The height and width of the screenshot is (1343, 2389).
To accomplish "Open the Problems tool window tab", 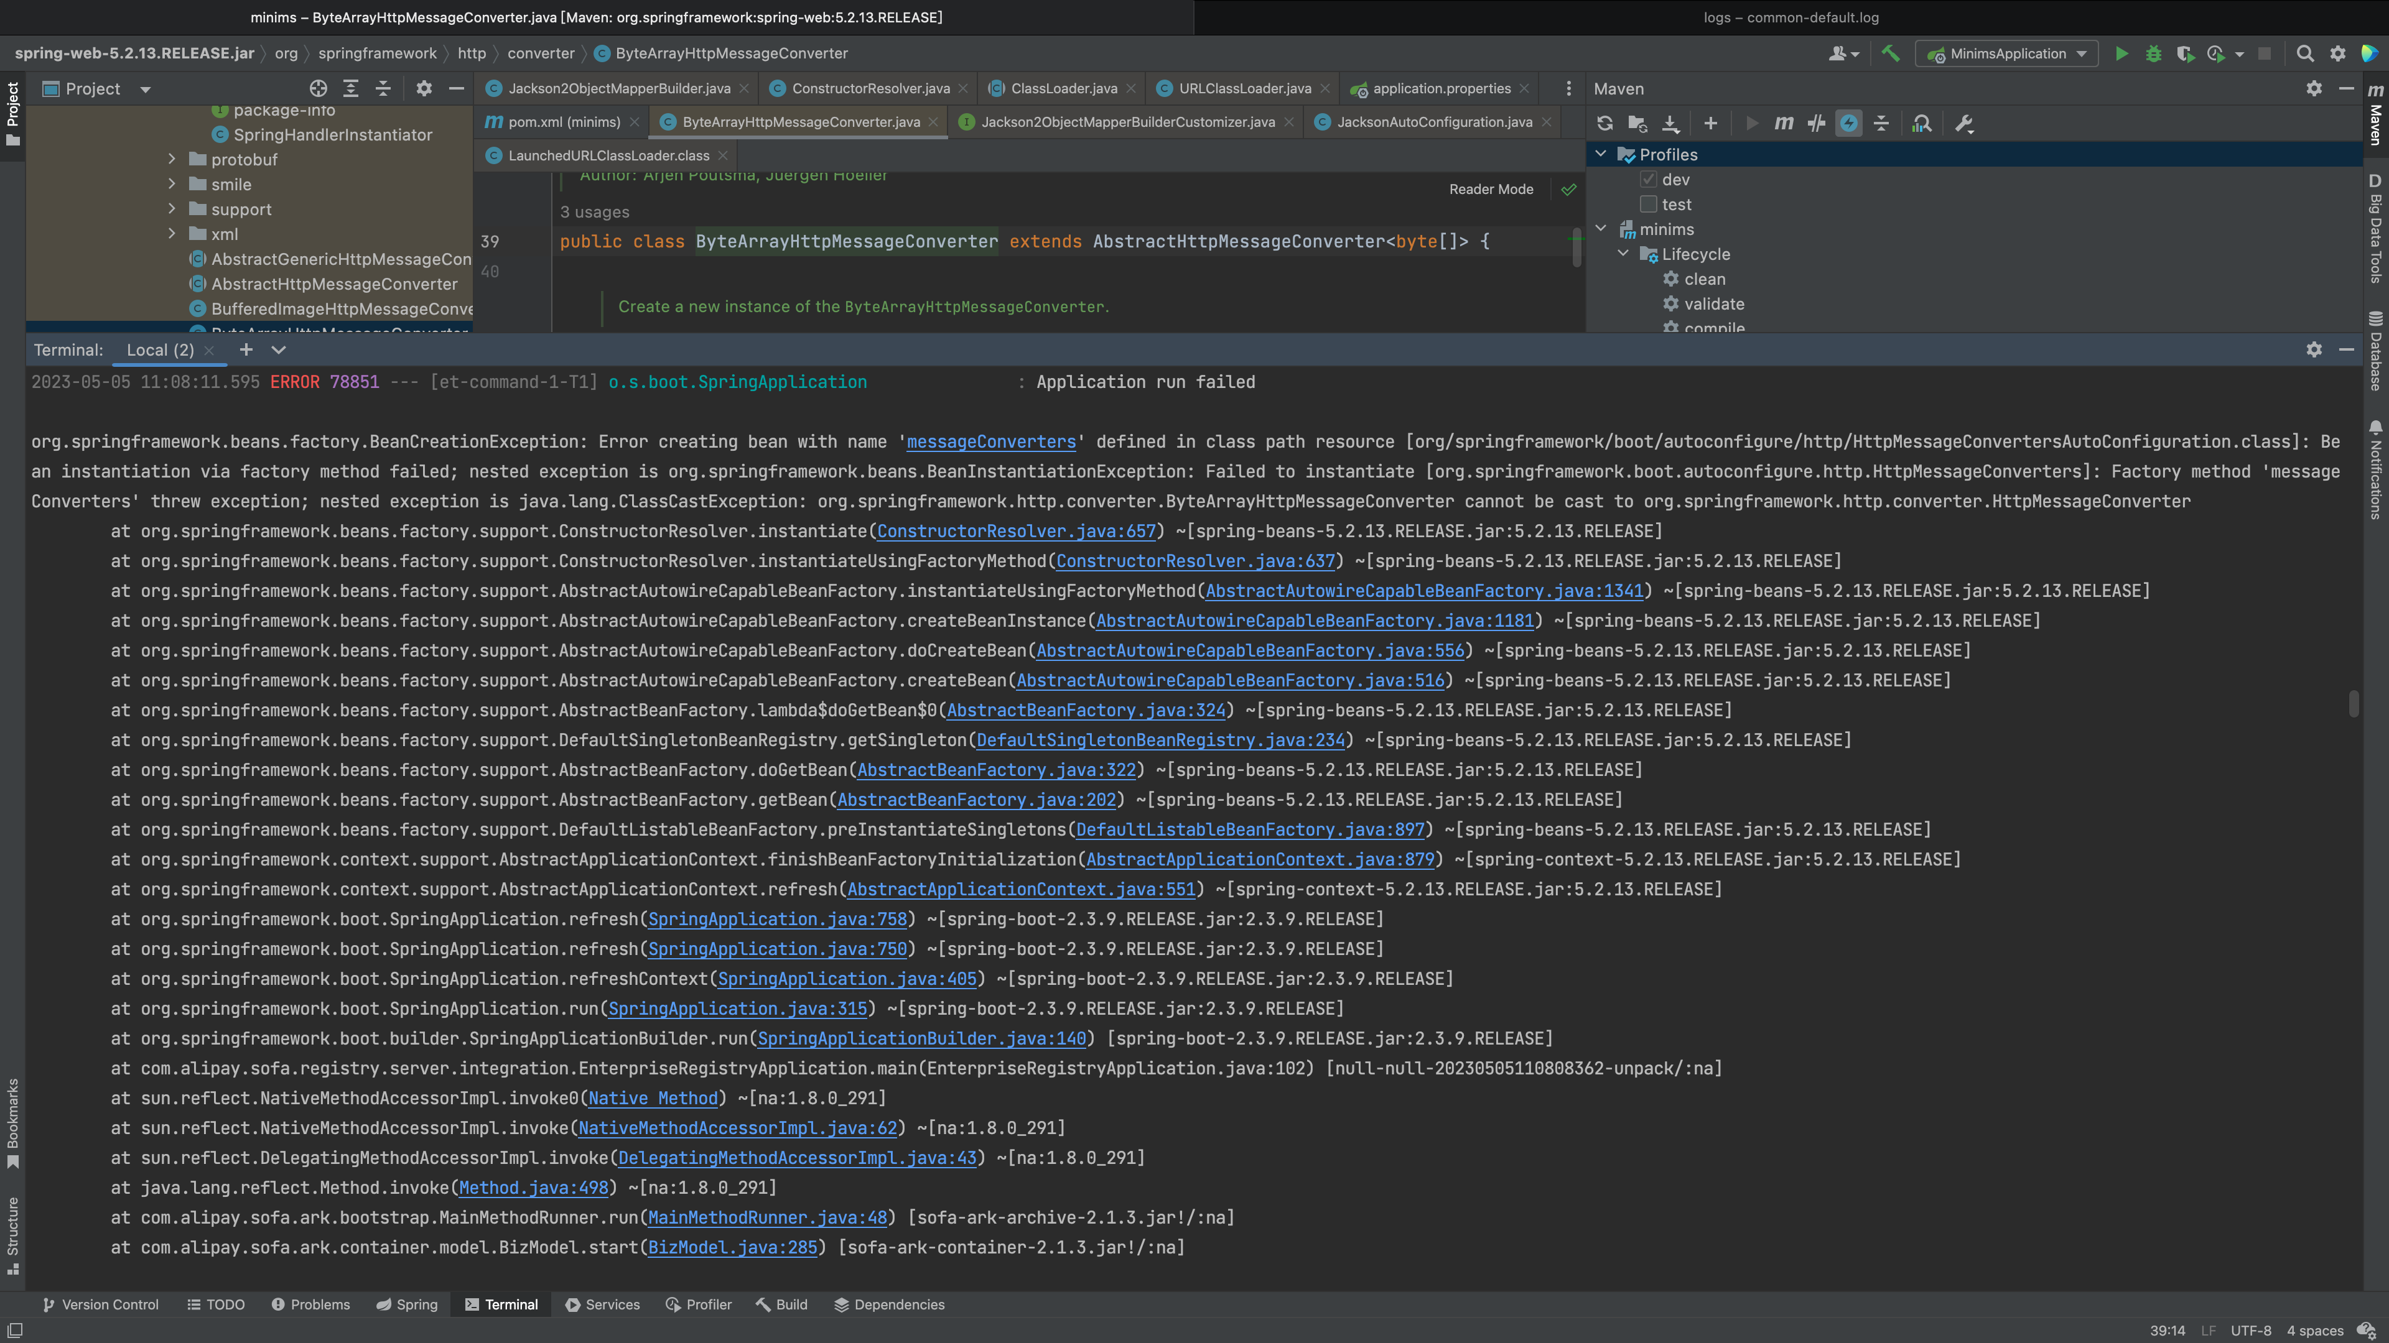I will tap(310, 1304).
